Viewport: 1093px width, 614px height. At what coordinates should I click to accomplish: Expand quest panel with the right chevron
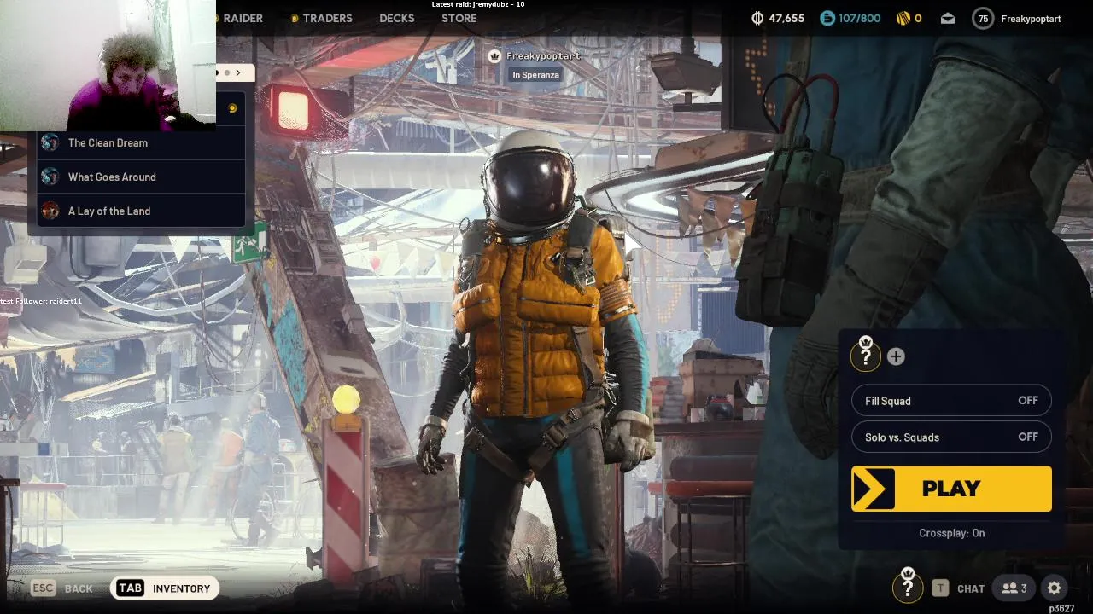click(x=238, y=72)
